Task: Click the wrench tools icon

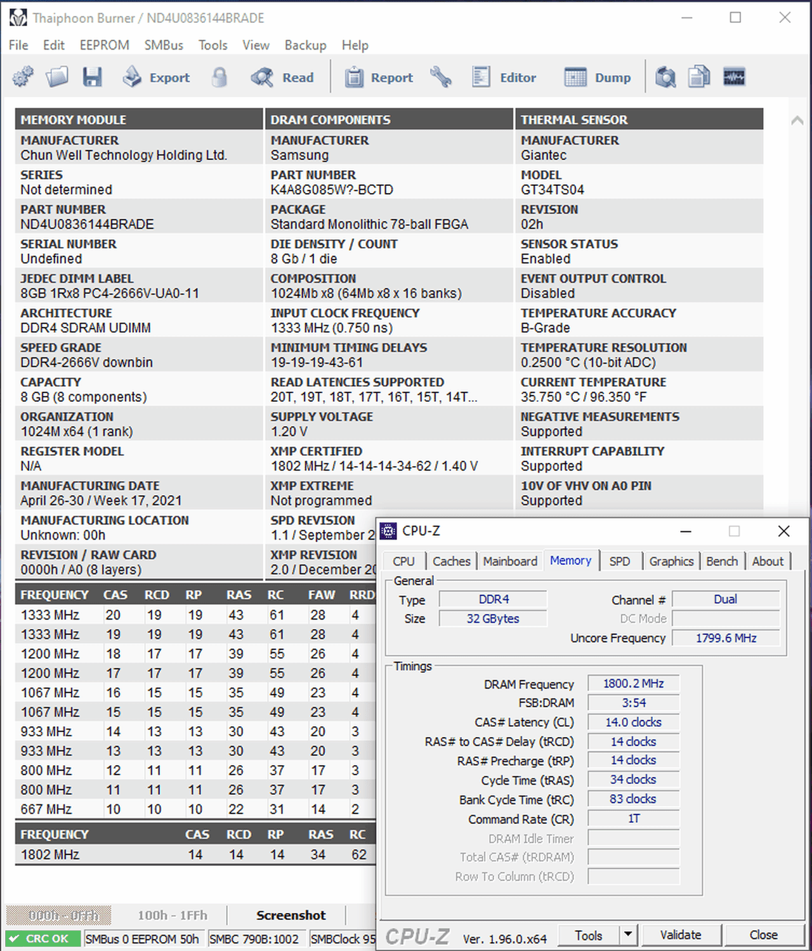Action: (440, 77)
